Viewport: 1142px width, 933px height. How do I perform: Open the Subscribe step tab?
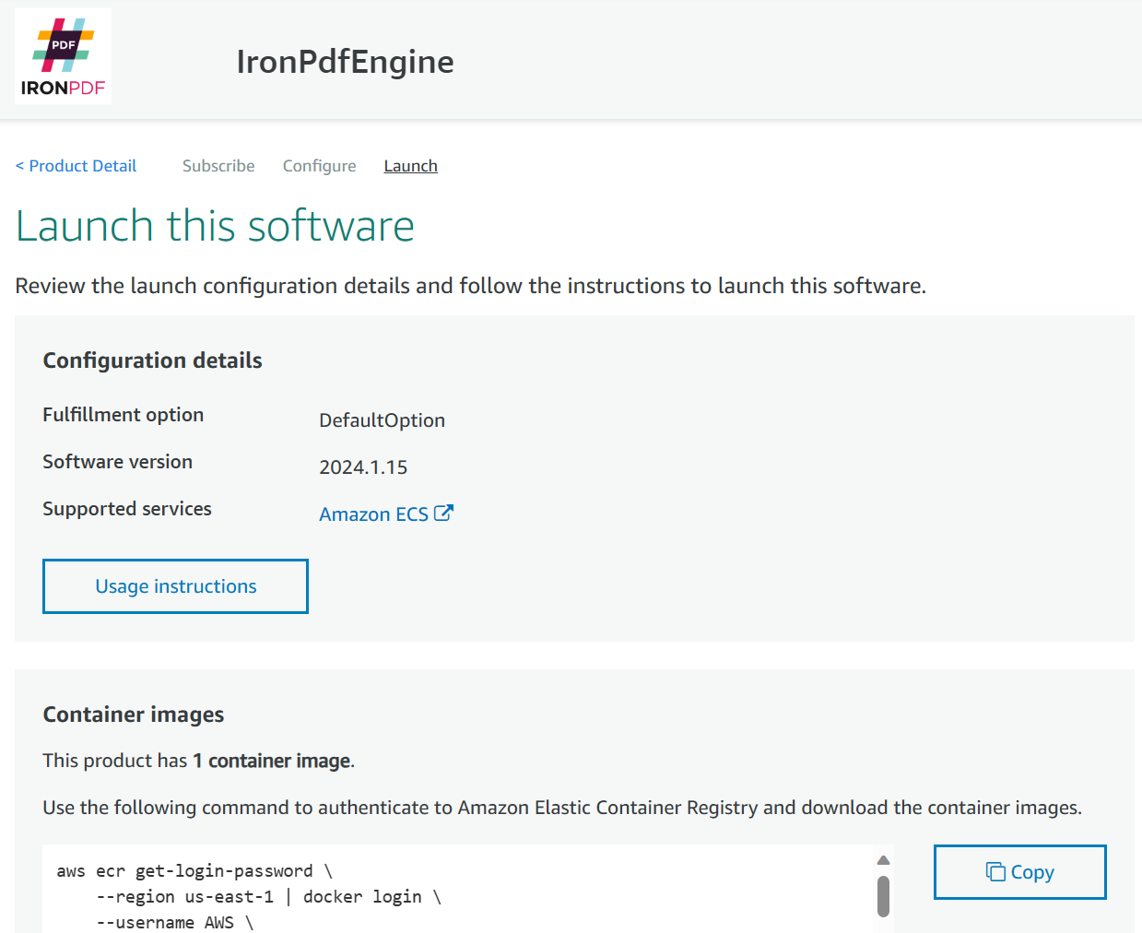click(x=218, y=166)
